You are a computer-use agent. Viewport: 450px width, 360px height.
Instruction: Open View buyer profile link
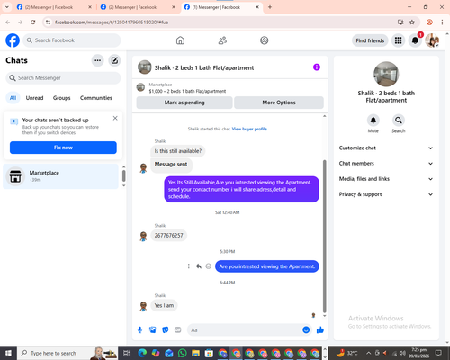coord(249,129)
